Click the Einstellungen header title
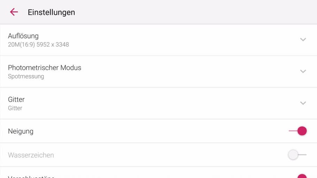Viewport: 317px width, 178px height. 51,12
